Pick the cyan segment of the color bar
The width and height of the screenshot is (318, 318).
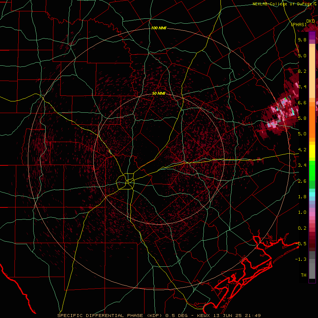coord(312,194)
